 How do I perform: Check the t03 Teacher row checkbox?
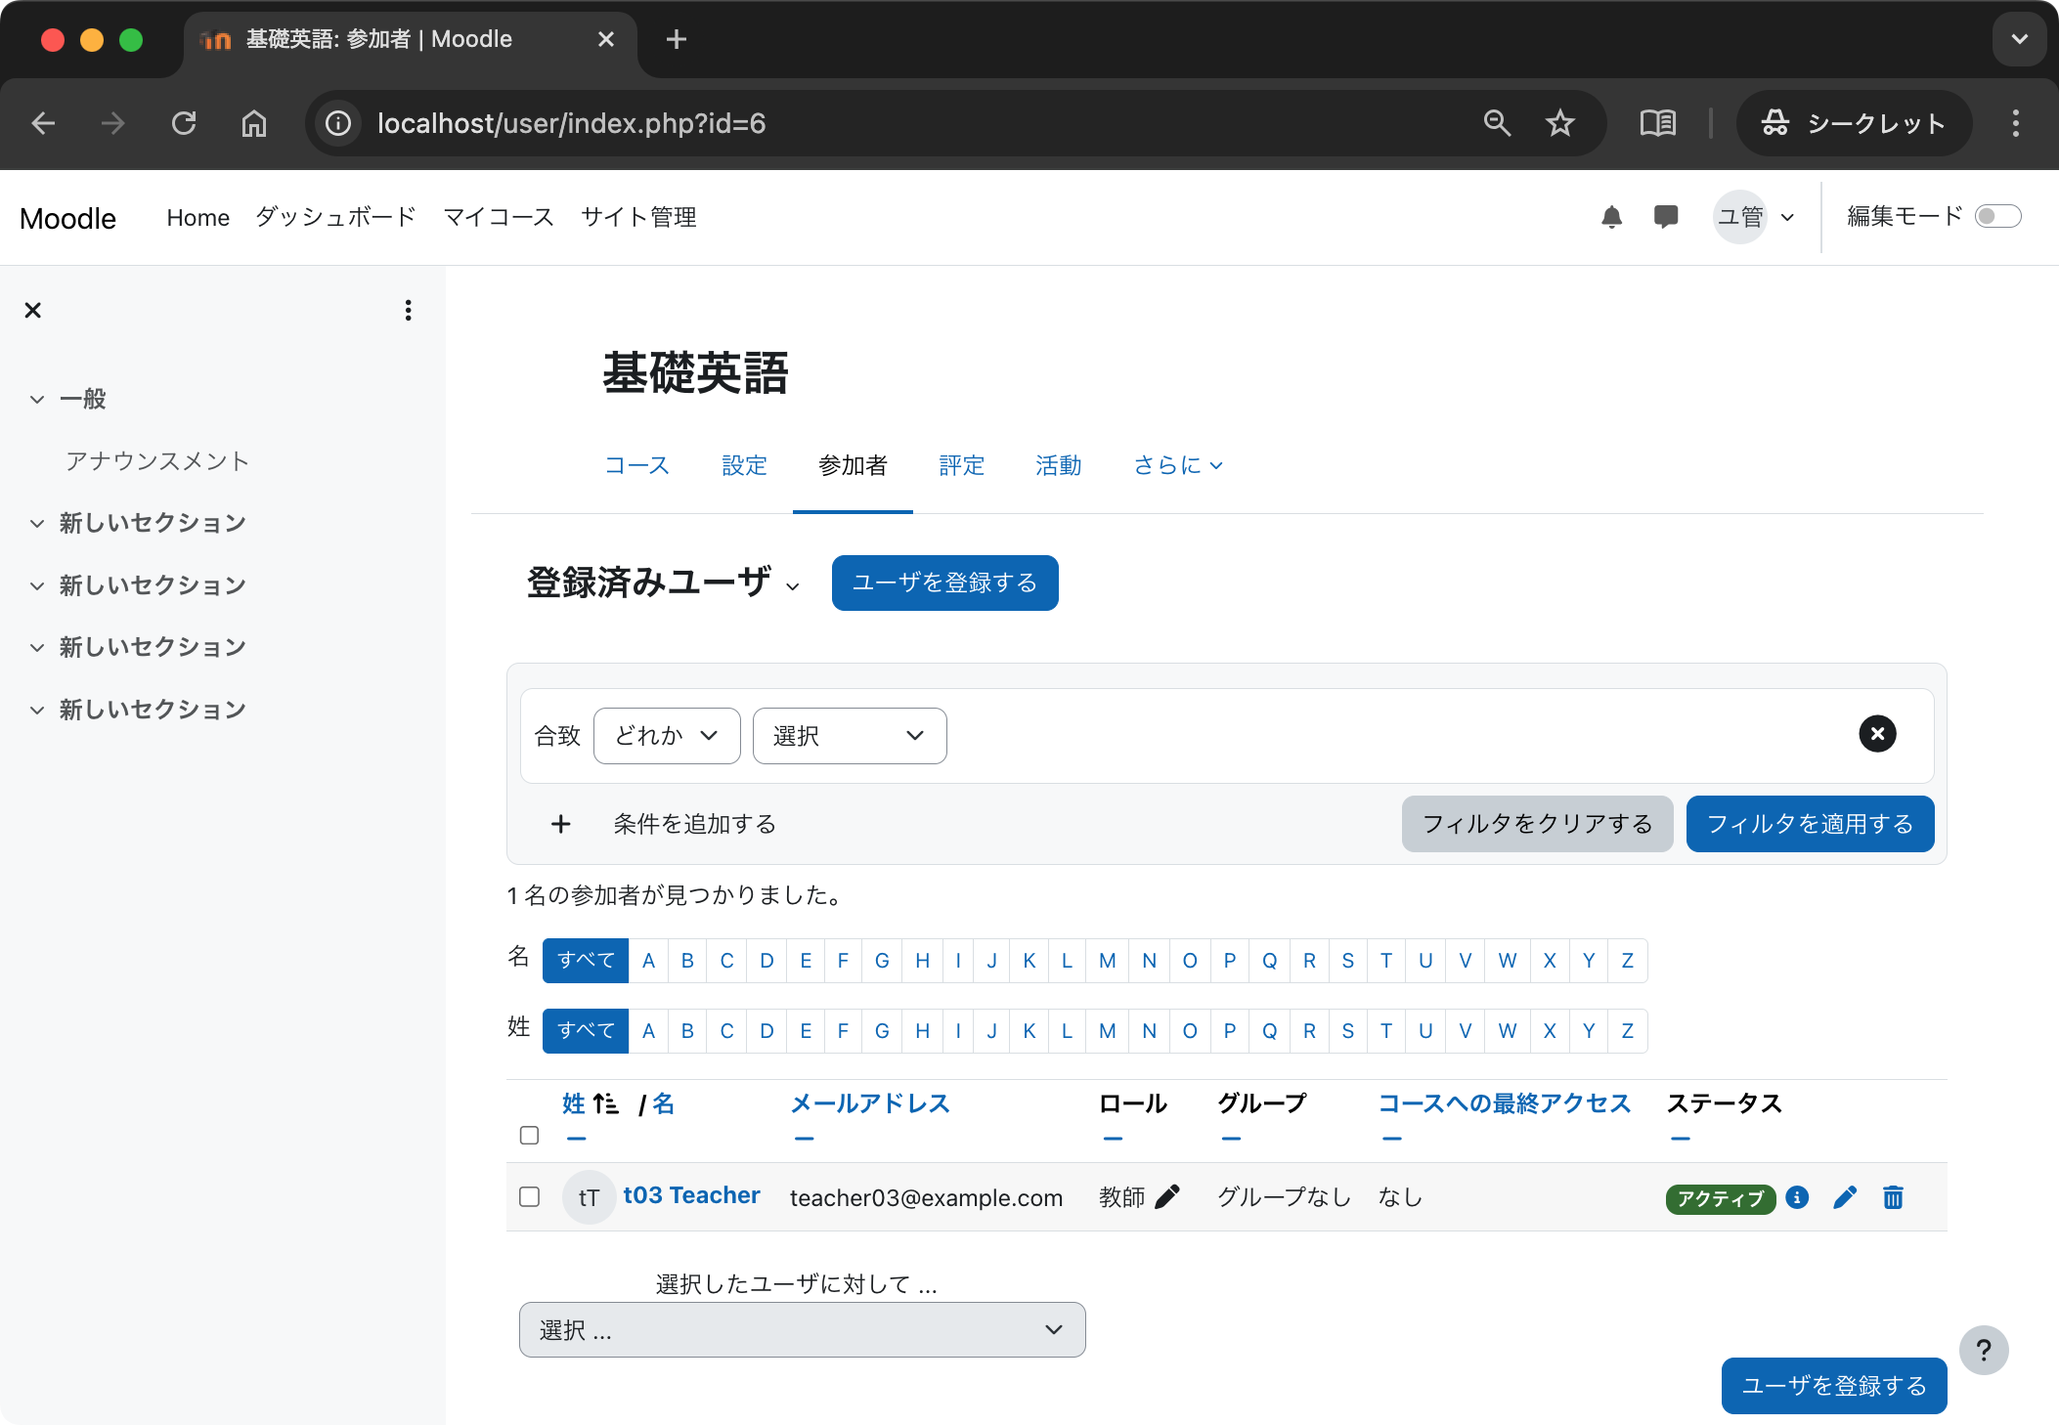pyautogui.click(x=529, y=1196)
